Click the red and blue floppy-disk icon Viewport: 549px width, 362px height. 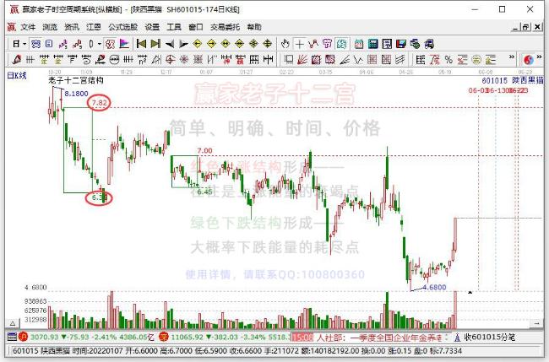(401, 44)
